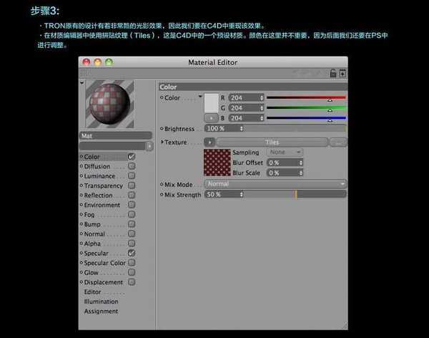429x338 pixels.
Task: Click the small arrow button below the color swatch
Action: click(x=212, y=117)
